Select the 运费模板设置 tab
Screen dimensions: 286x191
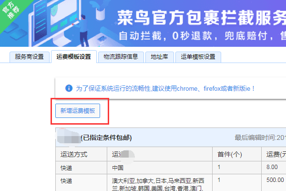point(74,57)
